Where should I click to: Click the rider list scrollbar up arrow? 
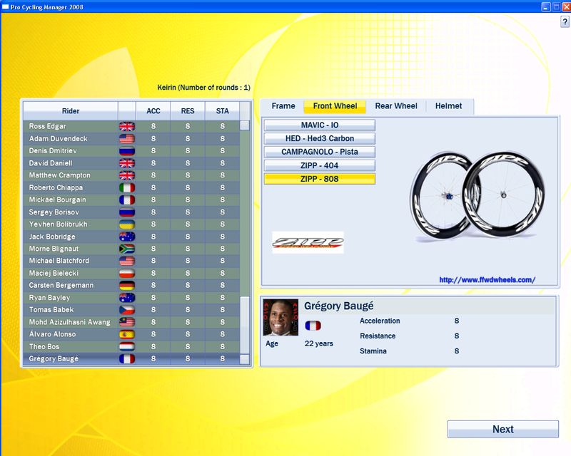245,125
